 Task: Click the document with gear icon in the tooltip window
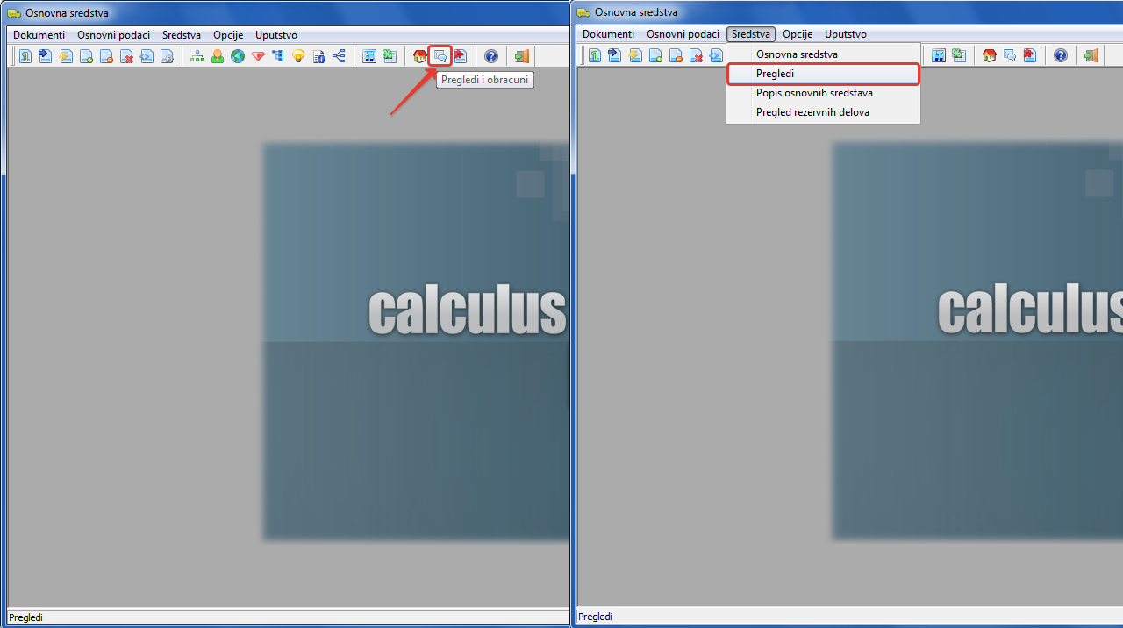pos(167,56)
